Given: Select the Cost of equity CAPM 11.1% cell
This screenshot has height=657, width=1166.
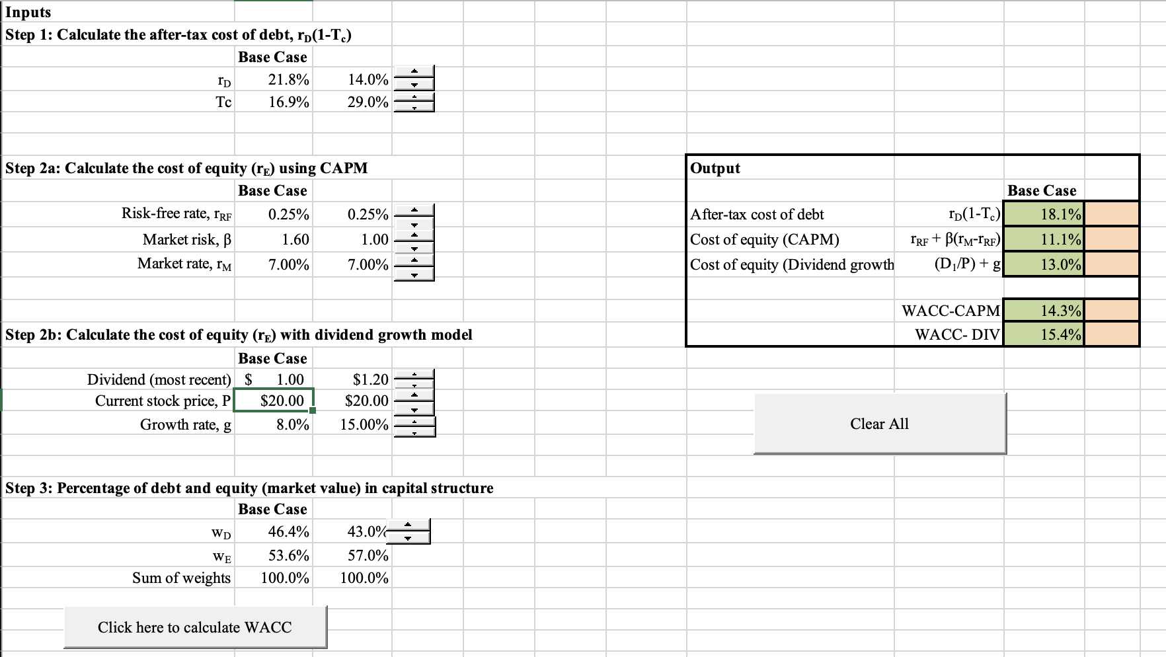Looking at the screenshot, I should pos(1043,239).
